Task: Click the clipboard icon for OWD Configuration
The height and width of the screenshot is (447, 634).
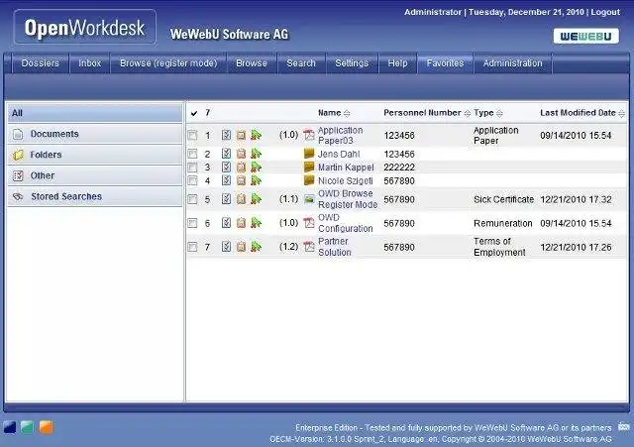Action: tap(241, 223)
